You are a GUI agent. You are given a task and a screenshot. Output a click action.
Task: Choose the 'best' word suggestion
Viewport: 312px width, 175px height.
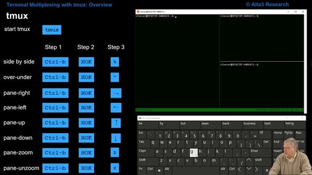pos(274,125)
